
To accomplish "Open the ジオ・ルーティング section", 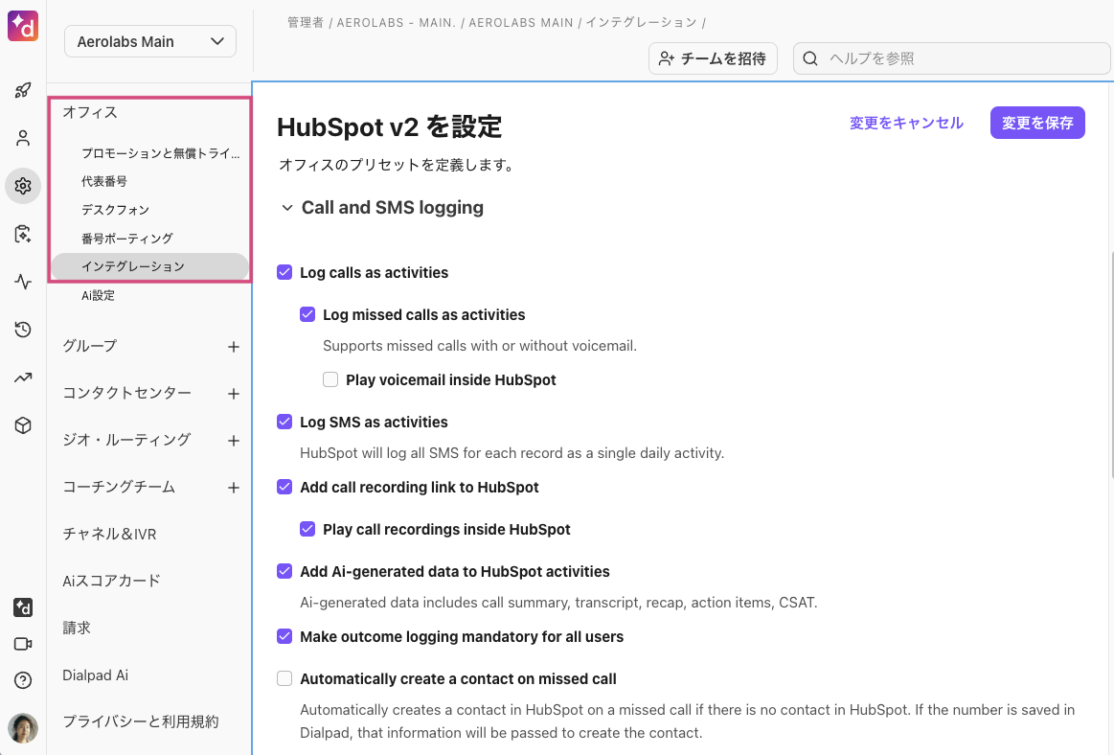I will click(126, 440).
